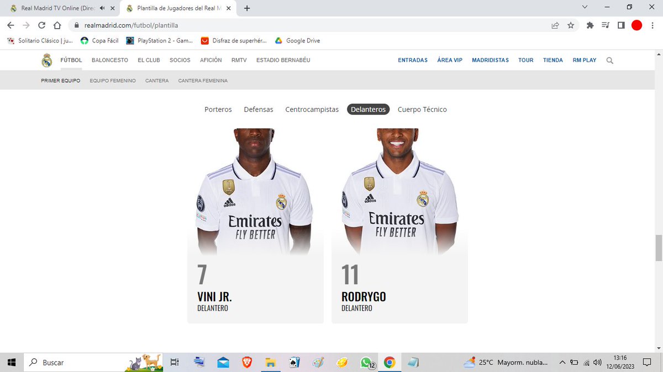This screenshot has height=372, width=663.
Task: Show the Porteros squad tab
Action: point(218,110)
